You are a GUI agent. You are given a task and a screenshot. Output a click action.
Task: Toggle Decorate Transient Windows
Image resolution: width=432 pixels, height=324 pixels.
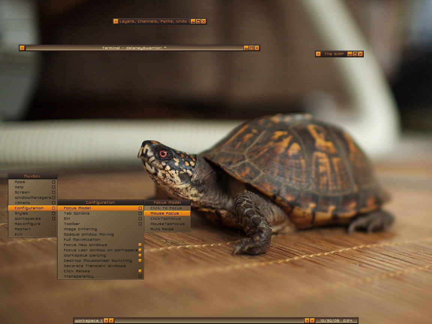coord(100,265)
